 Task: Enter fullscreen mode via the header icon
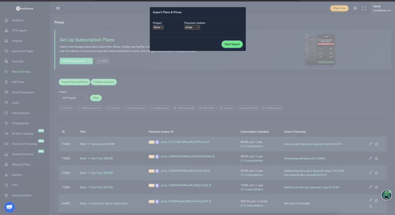(x=364, y=8)
